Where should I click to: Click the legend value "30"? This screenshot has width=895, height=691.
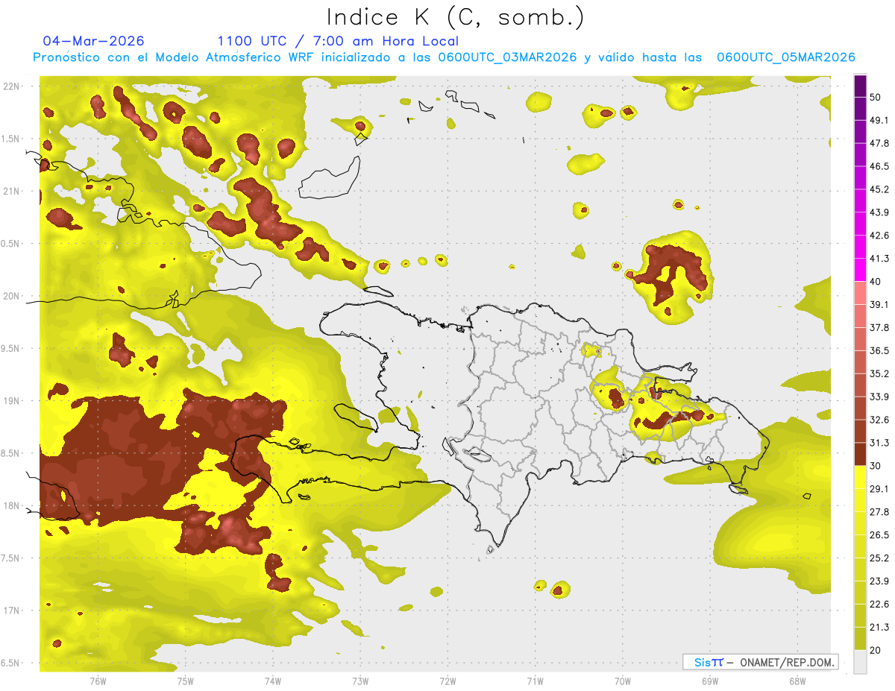point(876,466)
